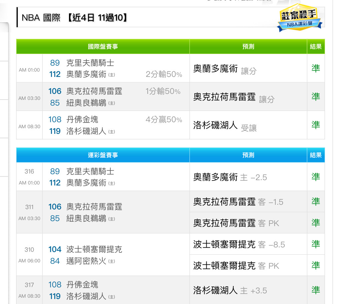This screenshot has width=337, height=304.
Task: Click 準 result for 奧蘭多魔術 讓分
Action: (316, 68)
